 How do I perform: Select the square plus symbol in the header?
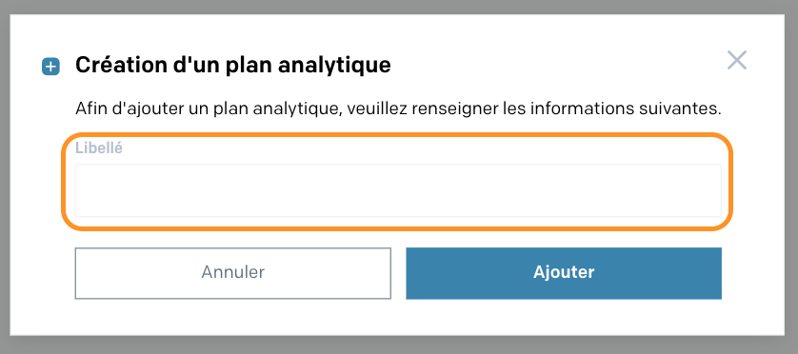click(x=50, y=67)
